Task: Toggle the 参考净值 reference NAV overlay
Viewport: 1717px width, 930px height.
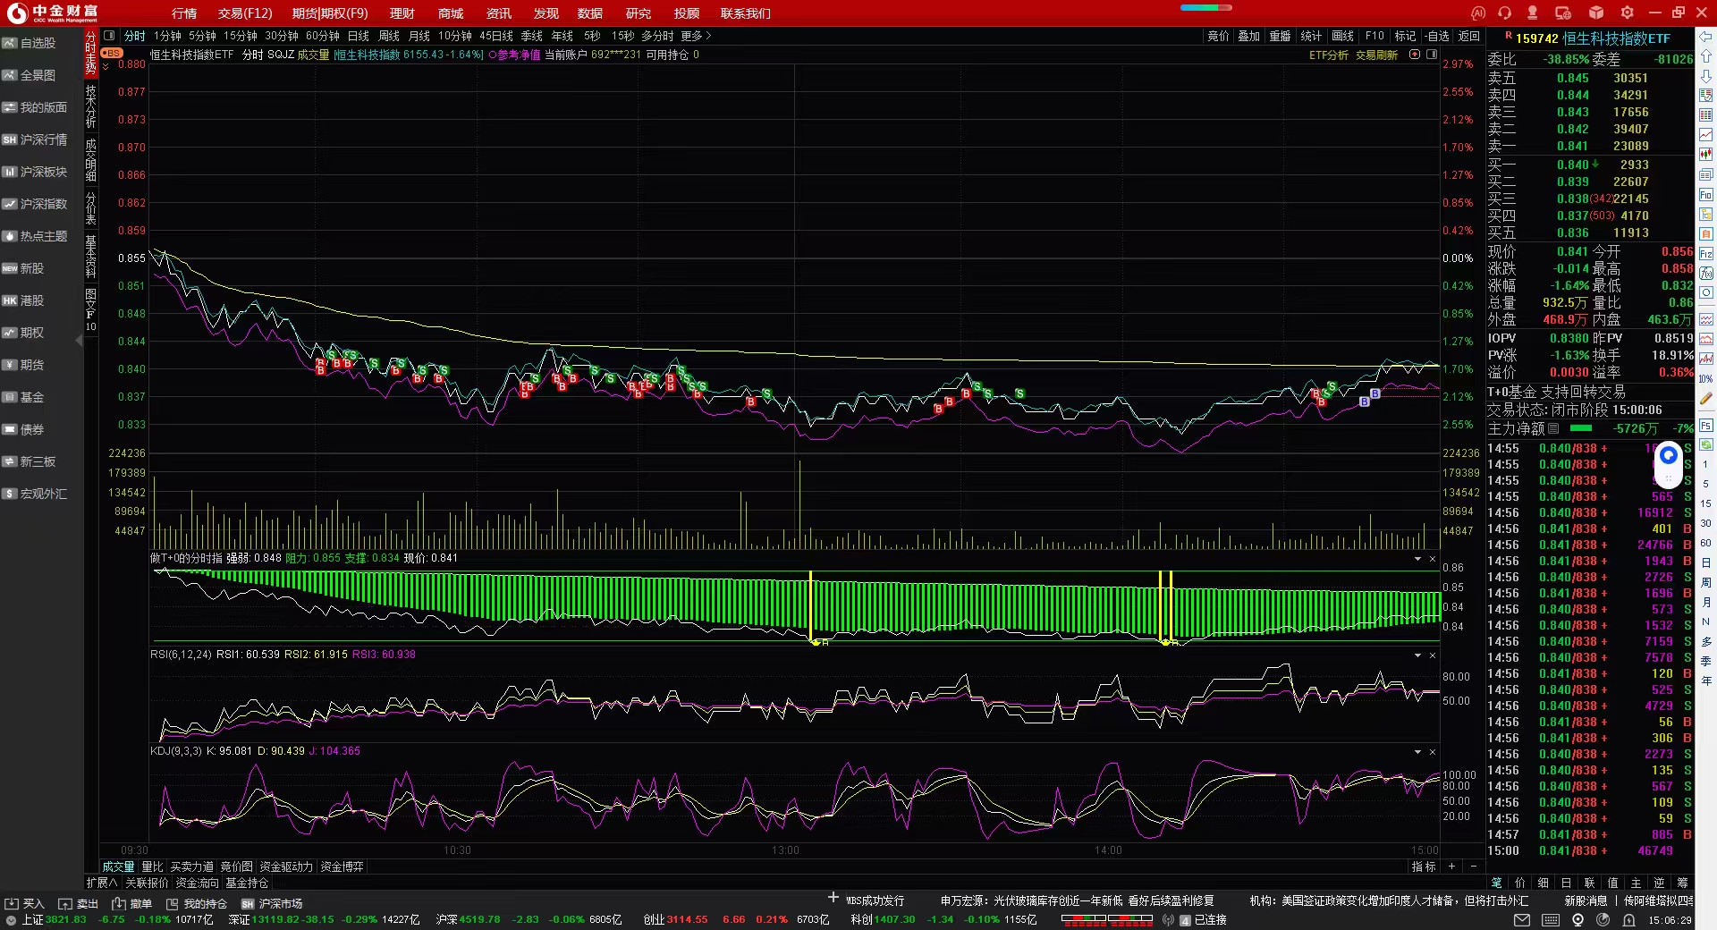Action: [x=514, y=55]
